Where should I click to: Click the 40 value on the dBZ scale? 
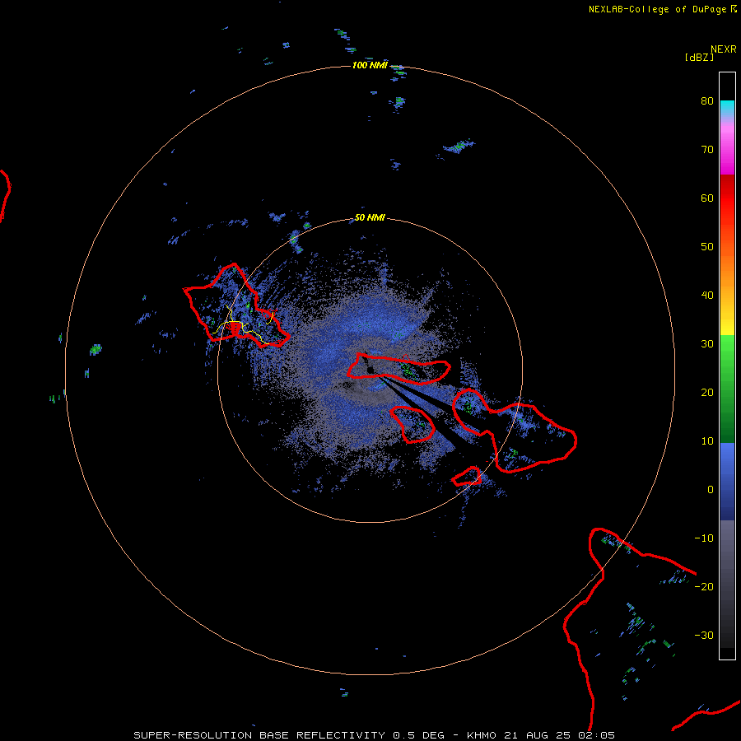pyautogui.click(x=707, y=295)
